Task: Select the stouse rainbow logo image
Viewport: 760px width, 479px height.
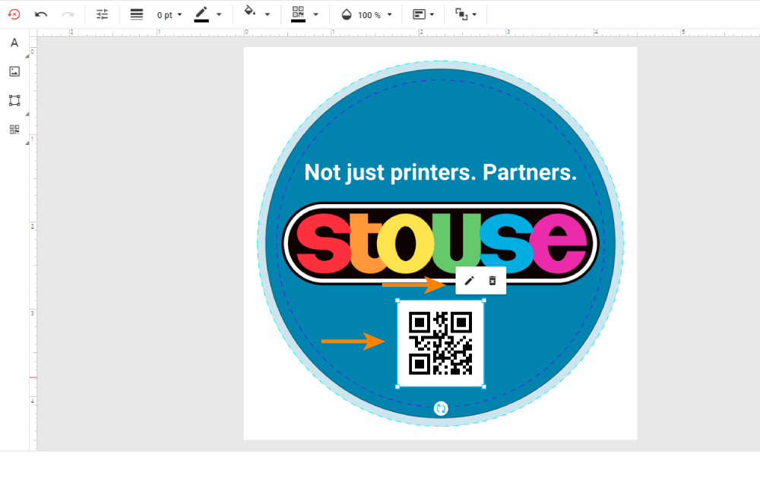Action: [x=441, y=243]
